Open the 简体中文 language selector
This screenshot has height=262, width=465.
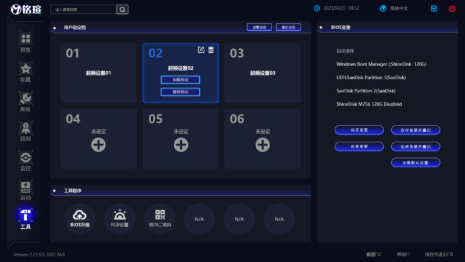coord(394,9)
